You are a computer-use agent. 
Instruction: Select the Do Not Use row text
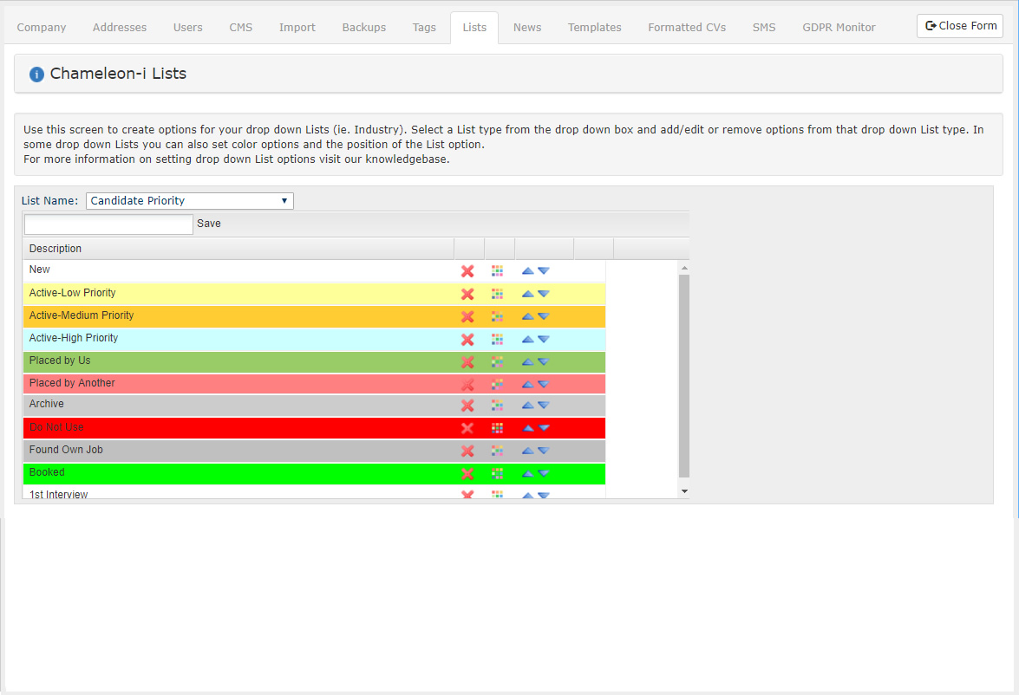click(x=56, y=427)
